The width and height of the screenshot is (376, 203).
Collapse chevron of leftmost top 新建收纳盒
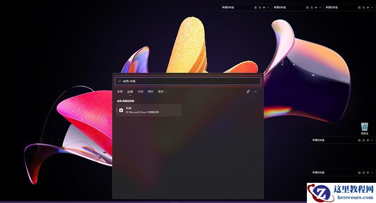268,8
